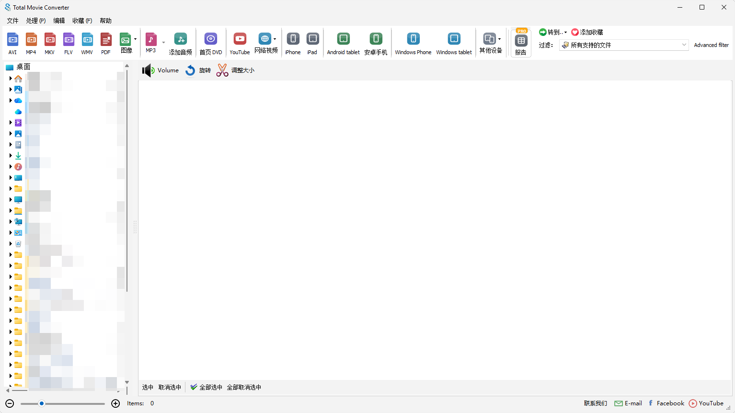Screen dimensions: 735x413
Task: Click the E-mail contact link
Action: [628, 403]
